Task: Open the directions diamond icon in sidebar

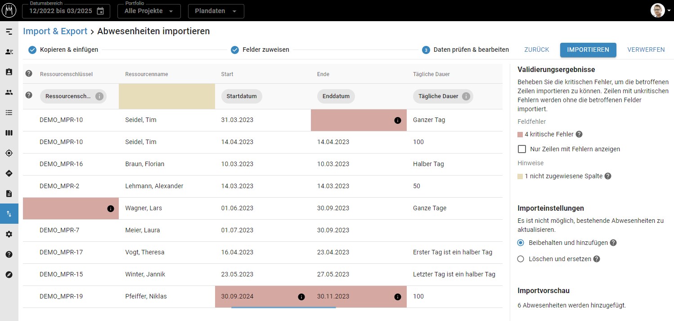Action: click(9, 173)
